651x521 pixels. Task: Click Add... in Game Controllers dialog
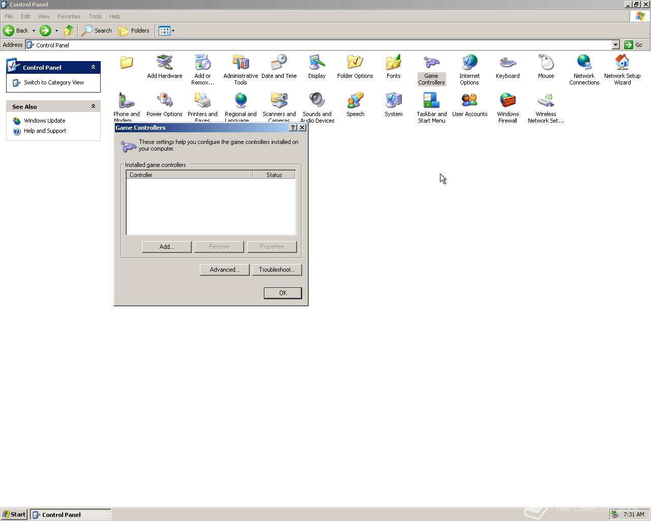pyautogui.click(x=166, y=247)
